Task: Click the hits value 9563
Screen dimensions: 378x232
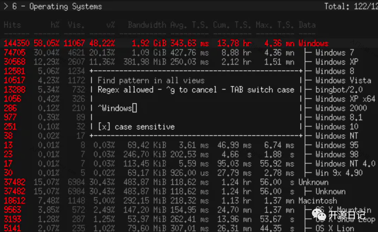Action: point(12,210)
